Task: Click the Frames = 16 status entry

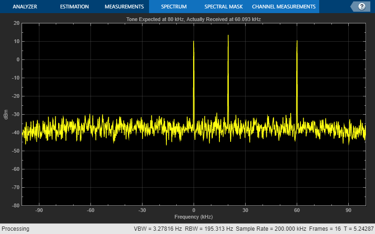Action: tap(325, 229)
